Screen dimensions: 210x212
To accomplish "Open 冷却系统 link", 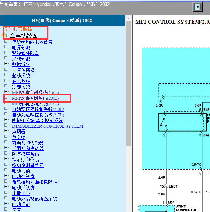I will click(x=21, y=87).
